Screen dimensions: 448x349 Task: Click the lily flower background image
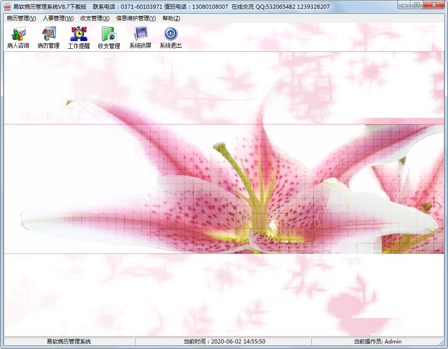tap(224, 189)
